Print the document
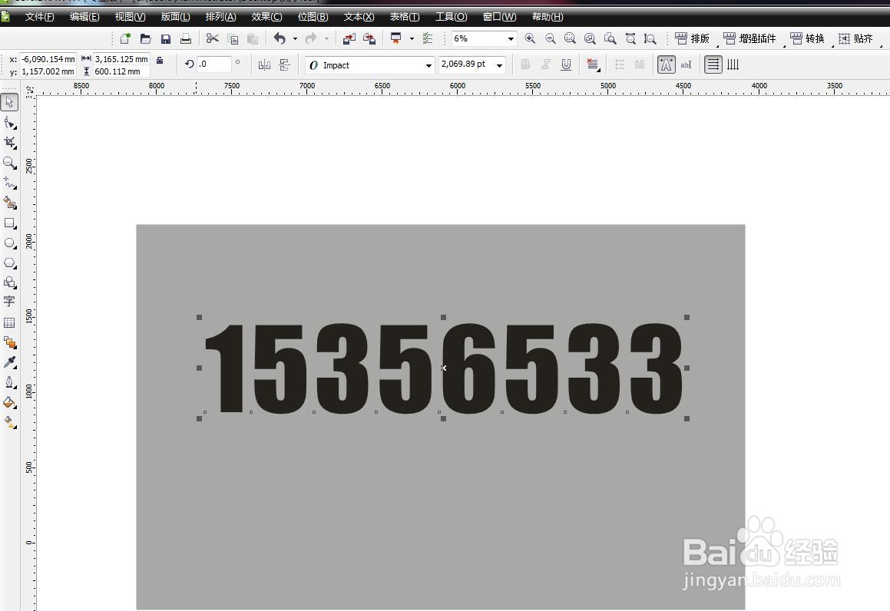The height and width of the screenshot is (611, 890). 186,38
